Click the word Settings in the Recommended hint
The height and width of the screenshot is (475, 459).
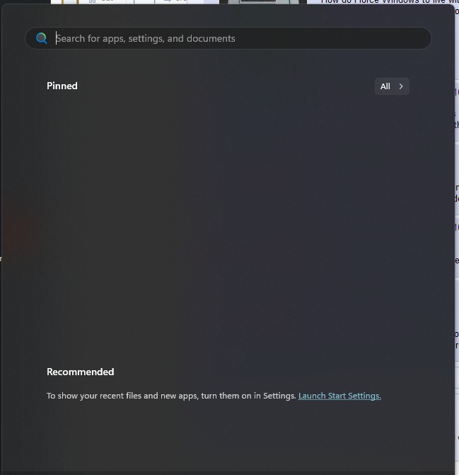click(x=279, y=396)
